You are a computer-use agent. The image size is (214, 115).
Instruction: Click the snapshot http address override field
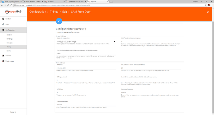click(151, 80)
